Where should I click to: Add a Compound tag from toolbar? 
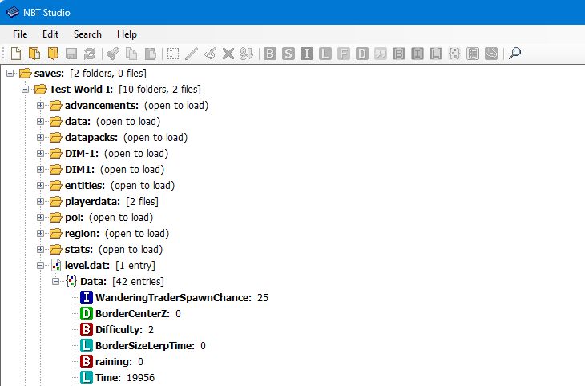(454, 54)
